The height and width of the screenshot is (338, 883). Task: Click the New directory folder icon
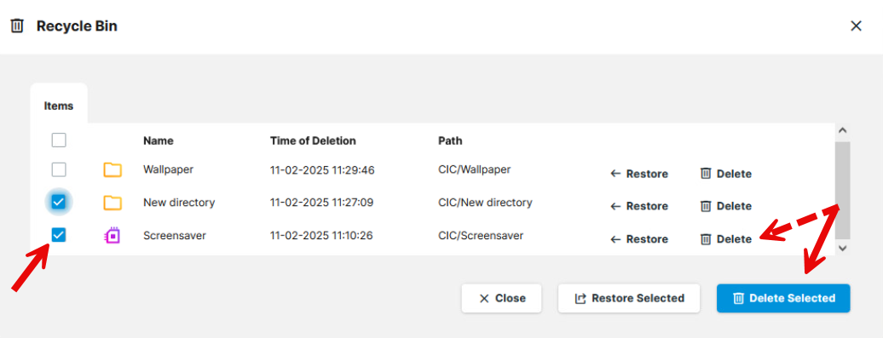click(x=113, y=203)
